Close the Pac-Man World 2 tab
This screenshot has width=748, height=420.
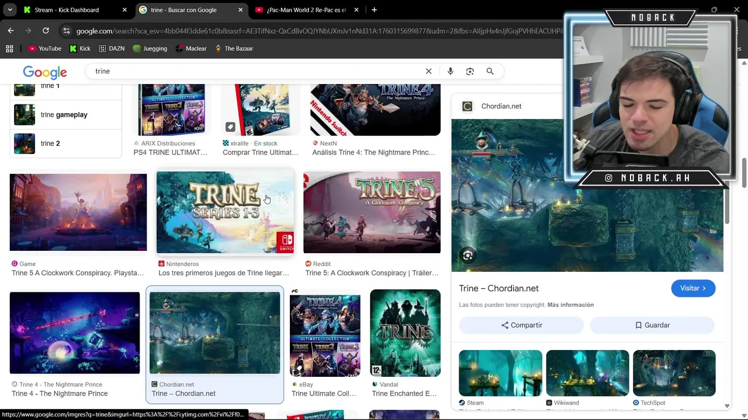click(x=356, y=10)
